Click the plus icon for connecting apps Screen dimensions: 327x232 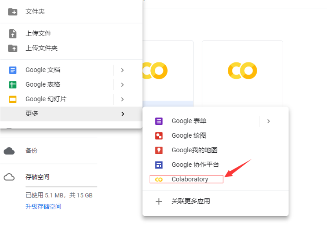pos(159,202)
